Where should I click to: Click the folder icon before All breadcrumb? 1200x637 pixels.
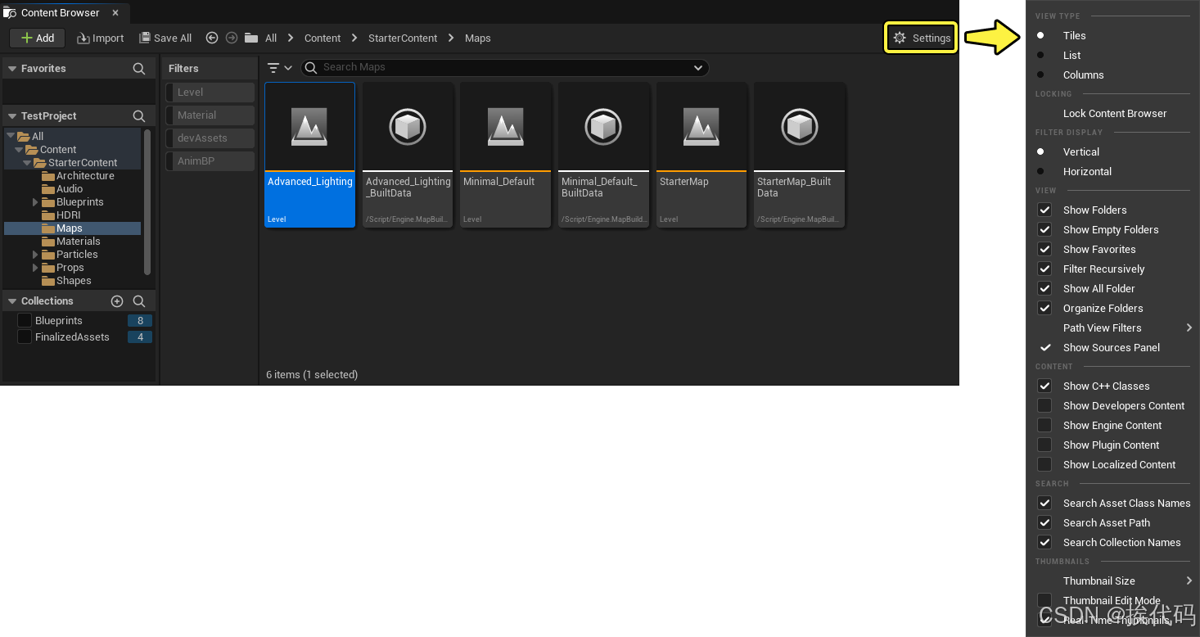[251, 38]
